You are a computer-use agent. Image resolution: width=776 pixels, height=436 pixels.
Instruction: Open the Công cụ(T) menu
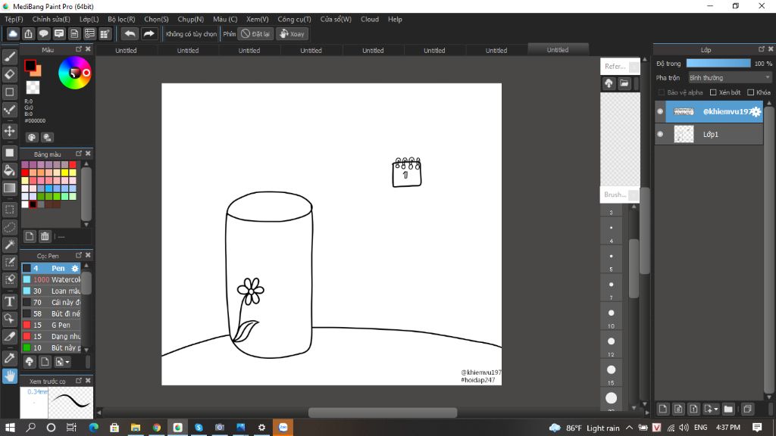[294, 19]
